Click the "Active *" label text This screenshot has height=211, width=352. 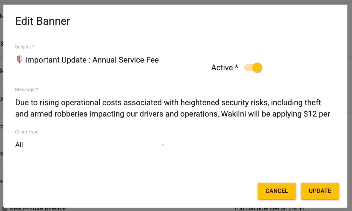[225, 67]
